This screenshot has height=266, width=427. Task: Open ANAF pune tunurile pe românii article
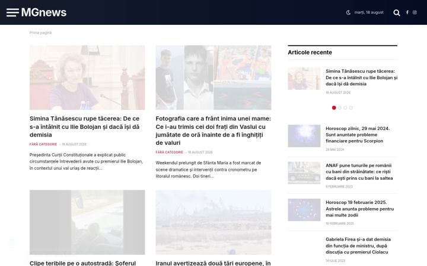click(x=359, y=172)
